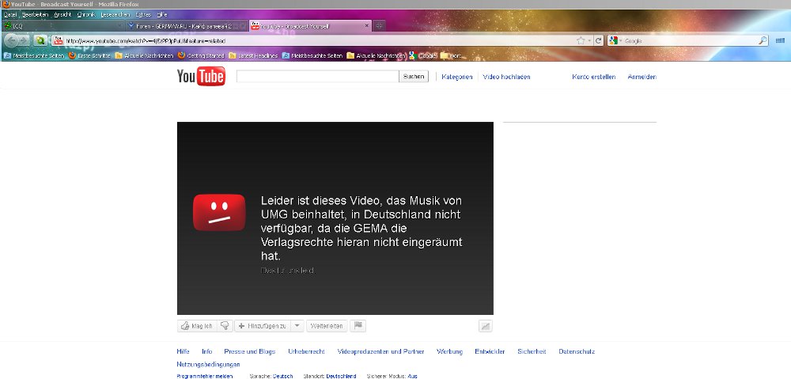Click the thumbs-up Mag ich button

pos(197,326)
